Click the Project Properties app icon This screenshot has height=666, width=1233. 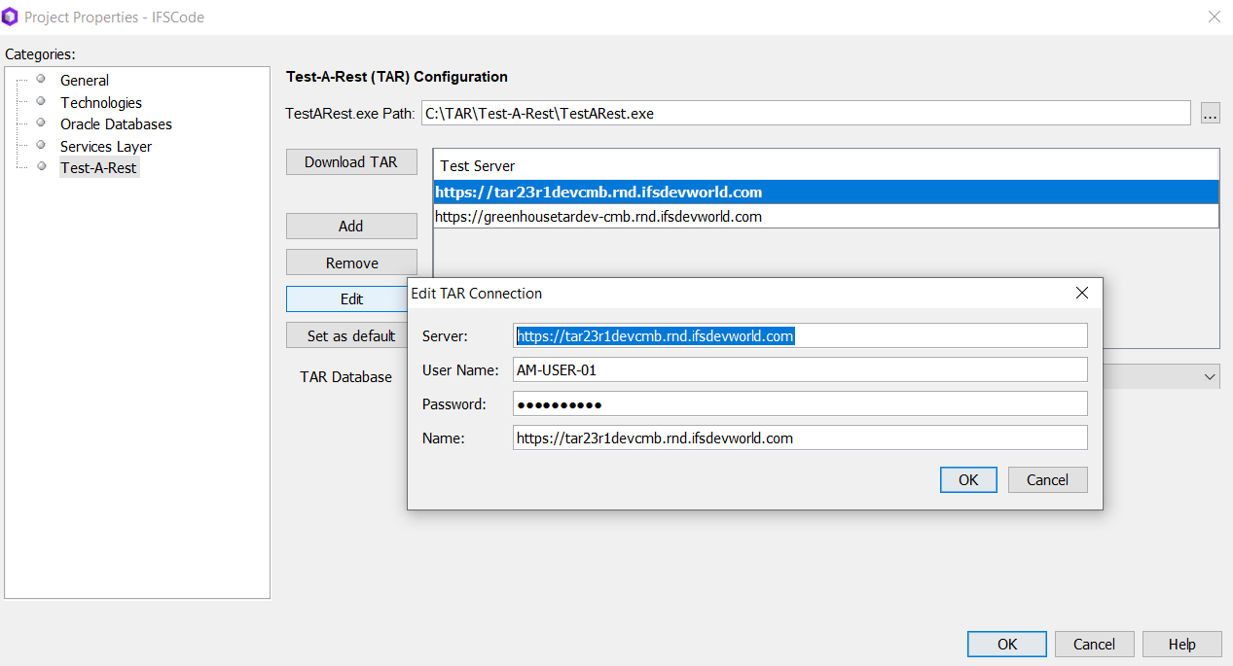coord(11,17)
